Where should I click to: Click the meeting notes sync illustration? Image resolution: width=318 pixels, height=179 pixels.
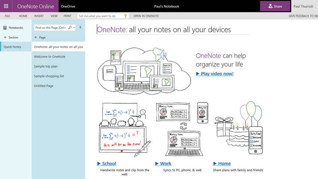pos(182,129)
